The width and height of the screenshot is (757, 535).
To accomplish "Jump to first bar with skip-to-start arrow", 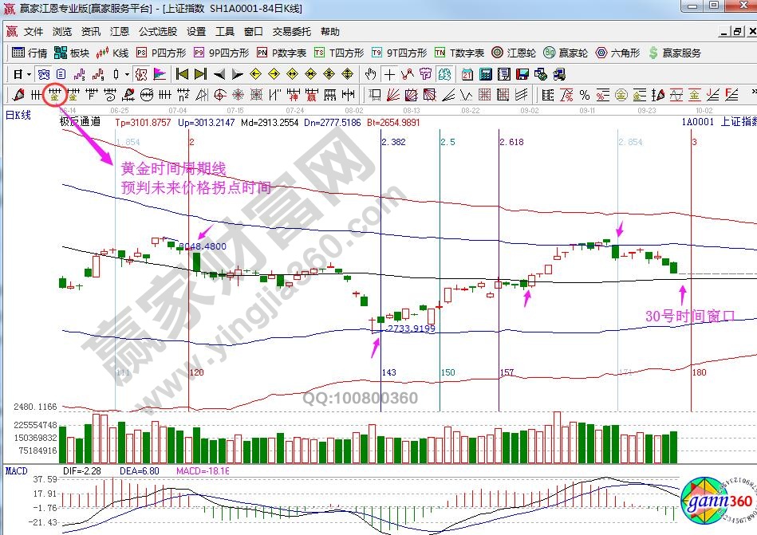I will (x=182, y=74).
